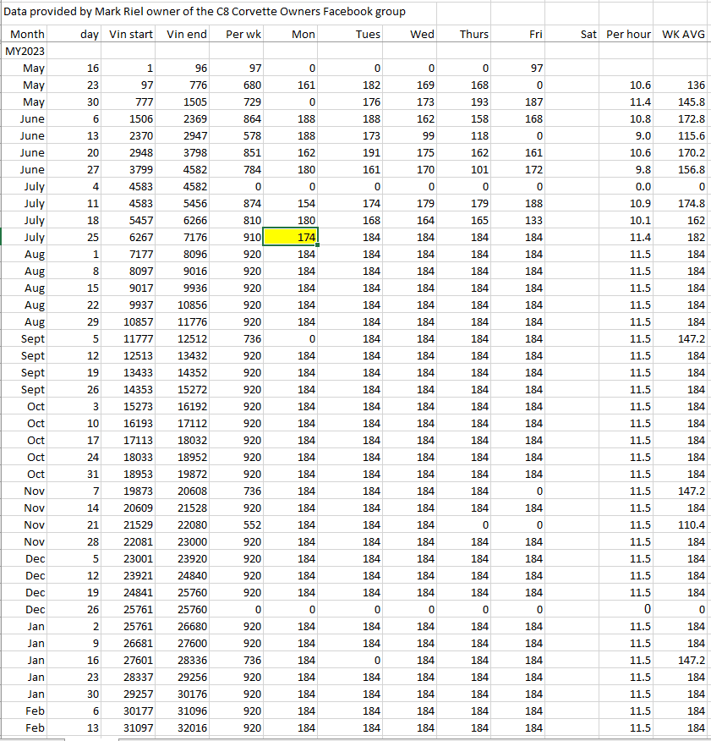
Task: Click the 'Per wk' column header
Action: click(243, 35)
